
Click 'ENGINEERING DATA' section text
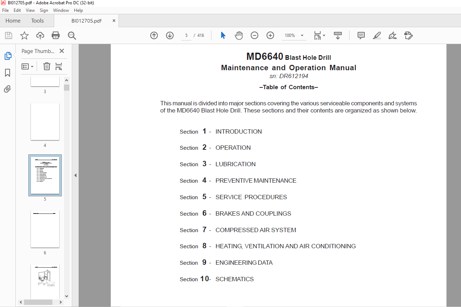tap(244, 263)
